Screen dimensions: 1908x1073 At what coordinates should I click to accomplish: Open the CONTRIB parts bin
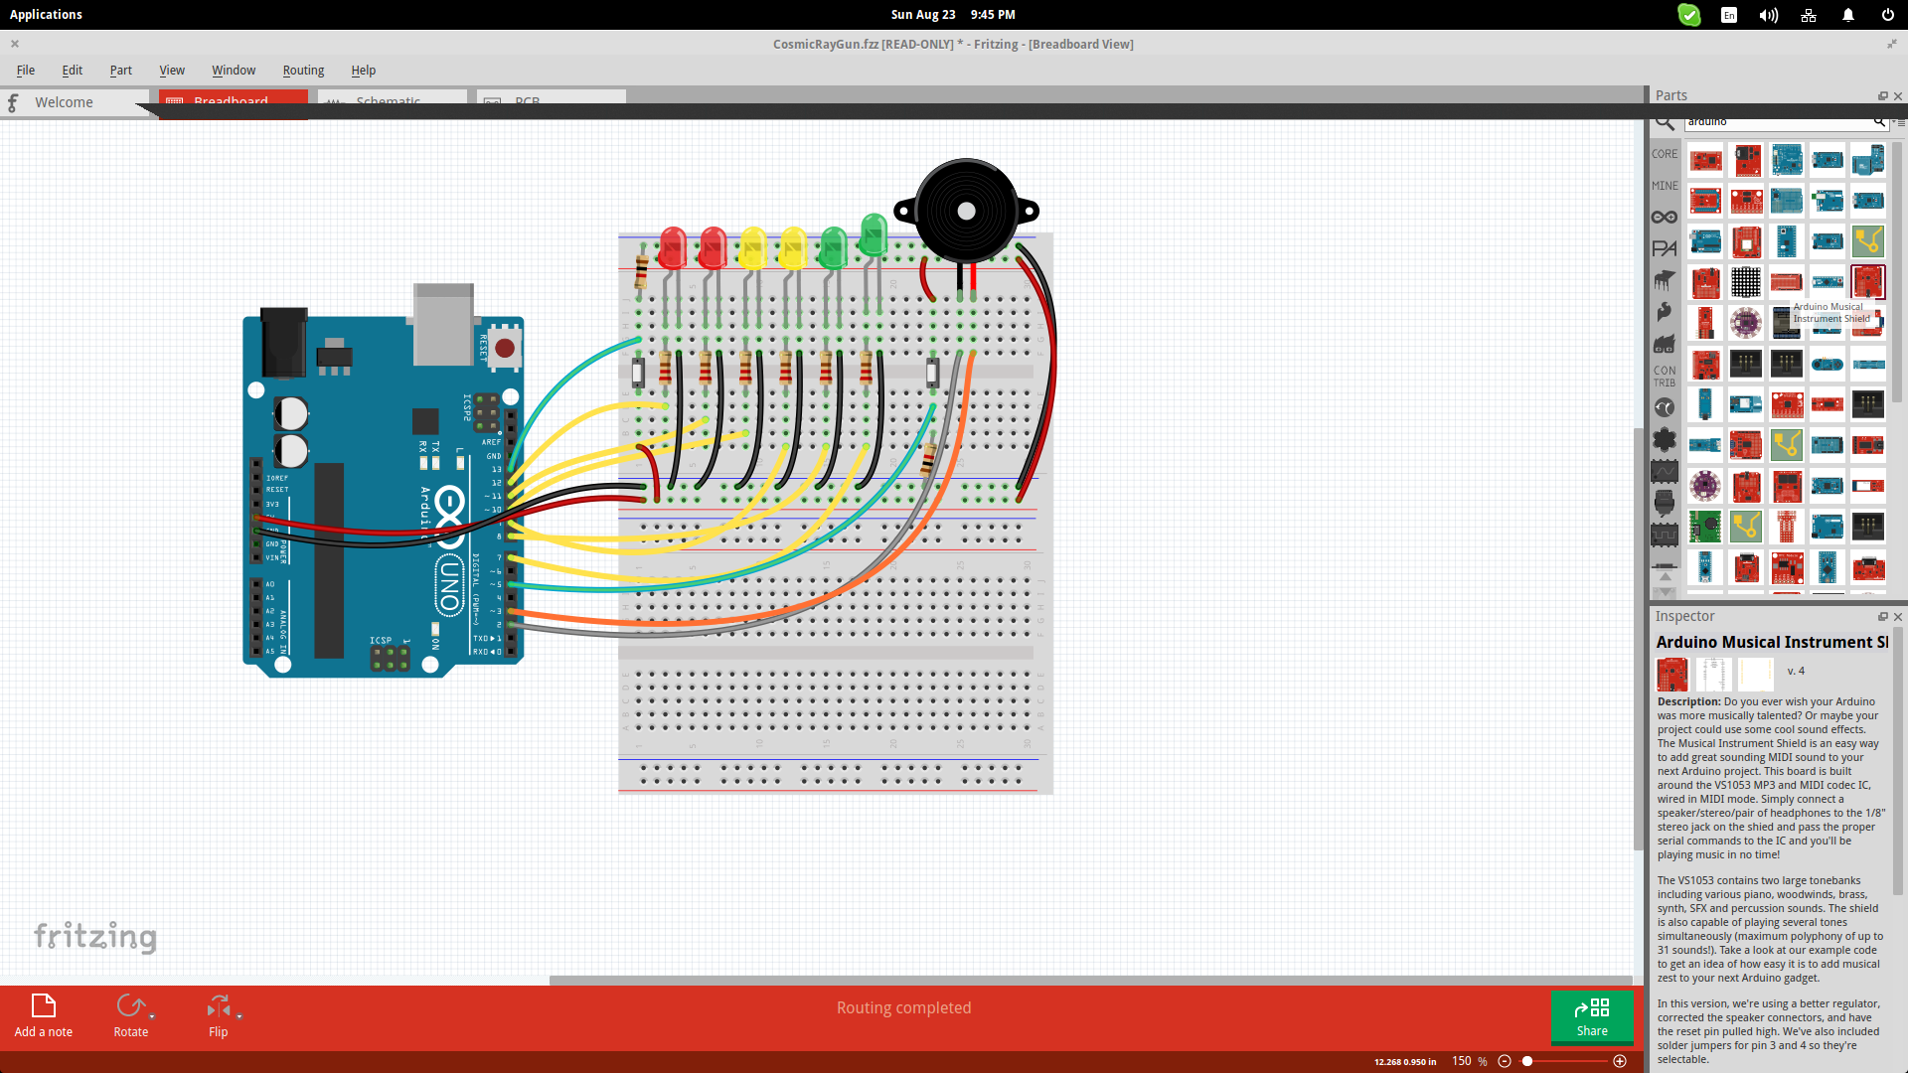coord(1665,377)
